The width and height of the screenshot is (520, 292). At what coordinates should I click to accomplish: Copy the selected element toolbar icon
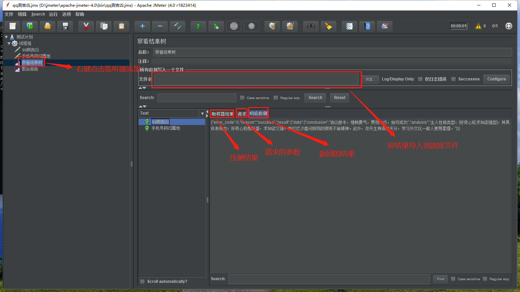pos(104,26)
